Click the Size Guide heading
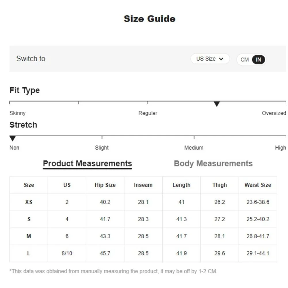 [x=149, y=19]
